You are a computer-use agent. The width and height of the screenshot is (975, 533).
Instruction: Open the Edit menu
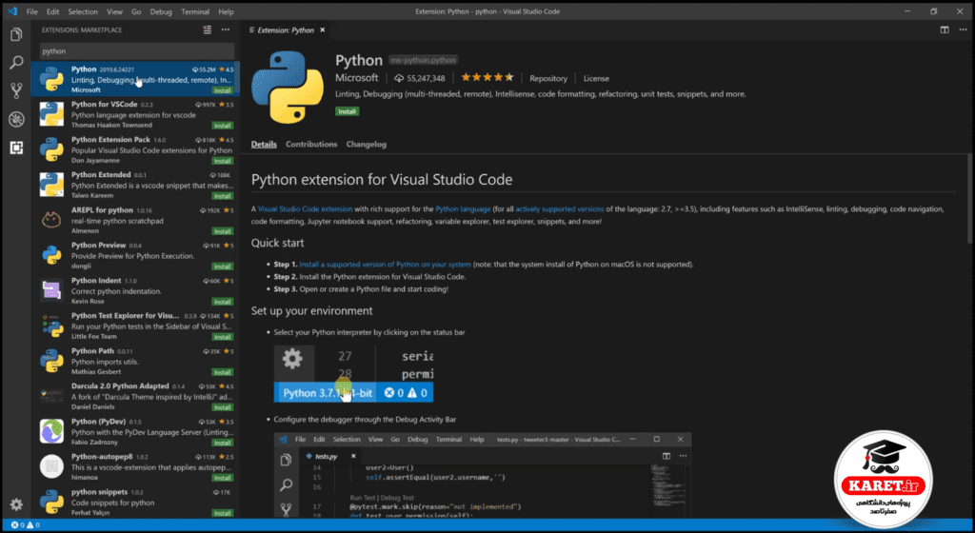point(53,11)
